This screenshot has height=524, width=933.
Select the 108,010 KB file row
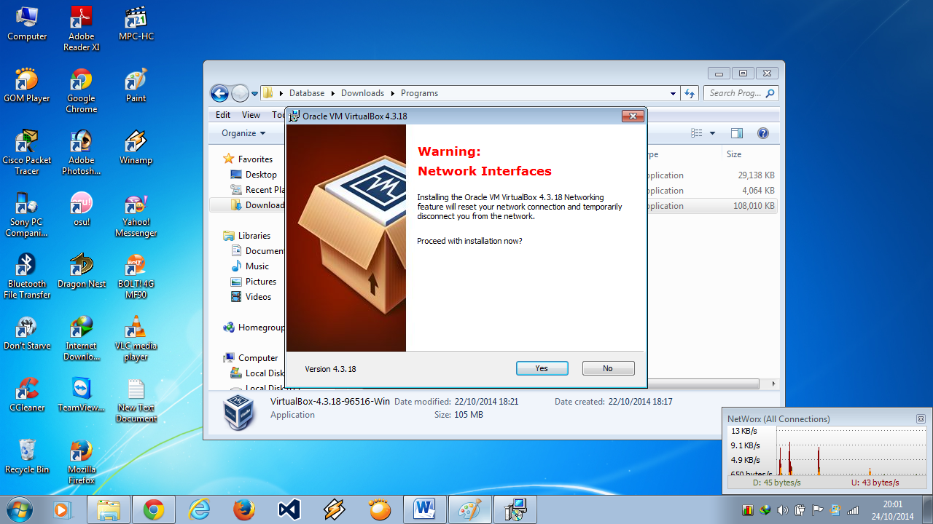(x=712, y=206)
